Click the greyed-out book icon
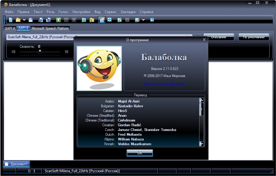 (x=127, y=20)
